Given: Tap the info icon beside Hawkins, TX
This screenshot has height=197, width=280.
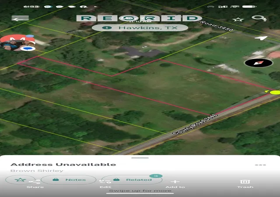Looking at the screenshot, I should click(107, 28).
